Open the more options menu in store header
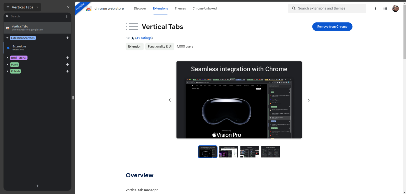Viewport: 406px width, 194px height. click(375, 8)
